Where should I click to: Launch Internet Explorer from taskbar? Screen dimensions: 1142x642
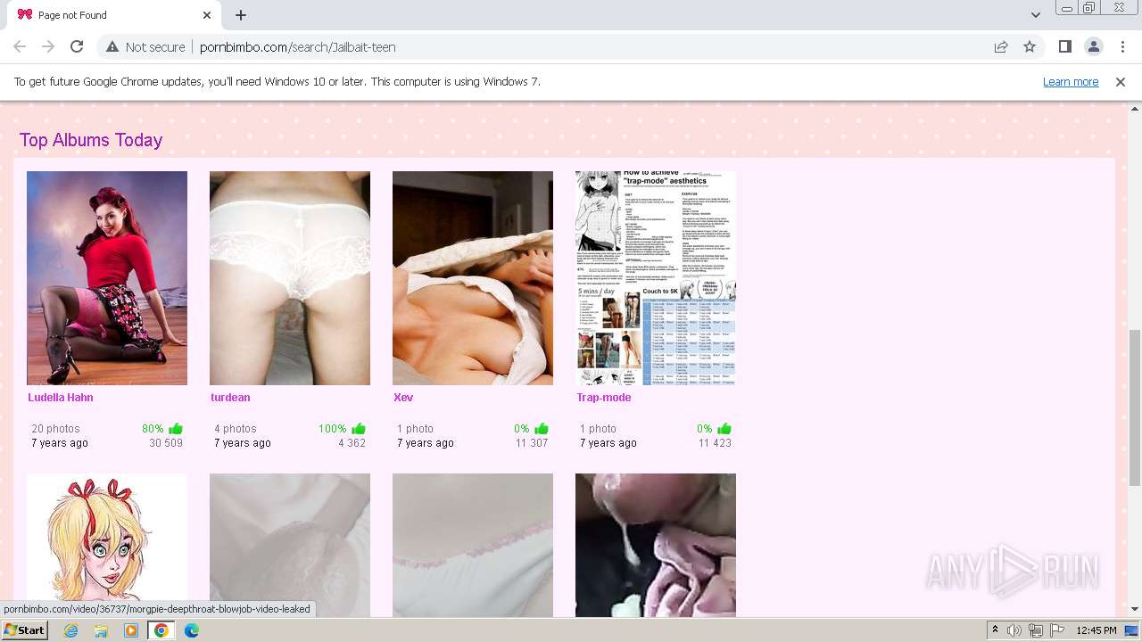point(71,630)
